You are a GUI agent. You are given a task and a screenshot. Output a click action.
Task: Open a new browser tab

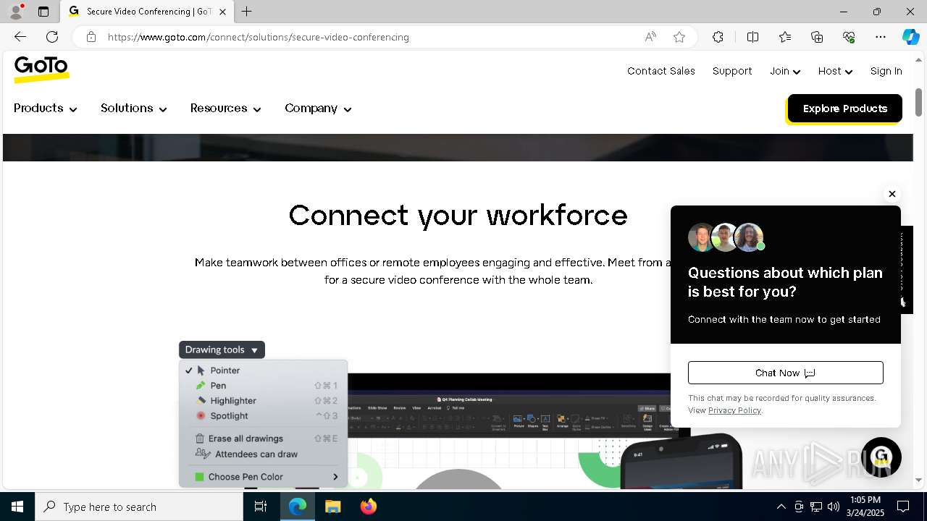[x=246, y=12]
